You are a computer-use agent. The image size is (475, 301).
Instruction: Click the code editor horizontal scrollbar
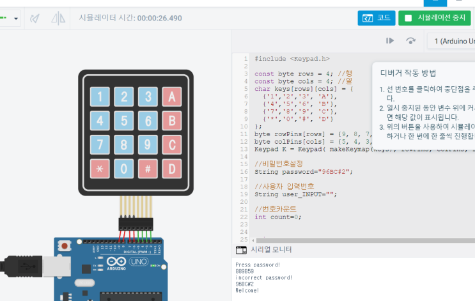point(365,240)
